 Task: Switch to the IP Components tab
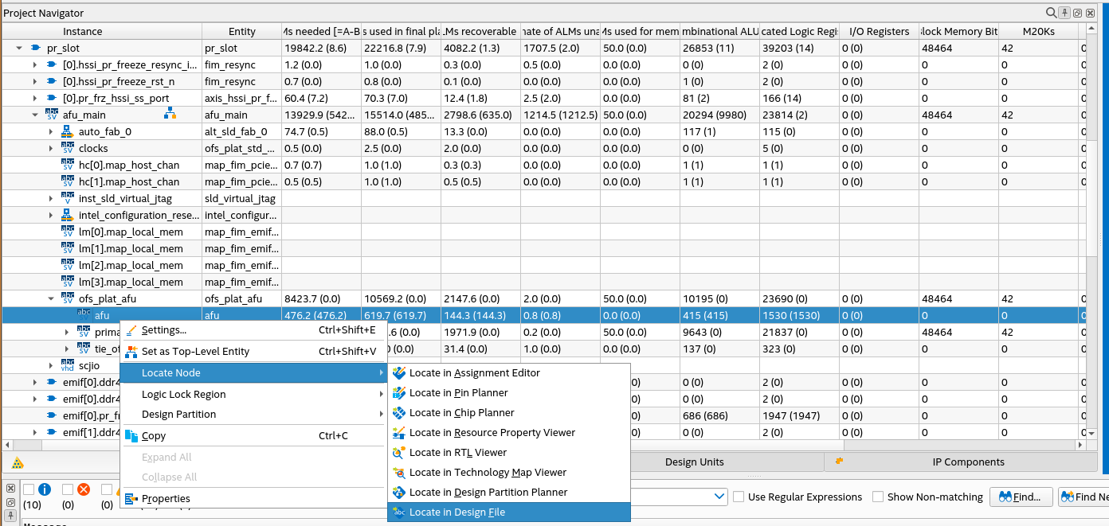968,462
